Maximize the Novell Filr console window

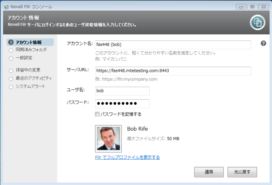pos(252,7)
